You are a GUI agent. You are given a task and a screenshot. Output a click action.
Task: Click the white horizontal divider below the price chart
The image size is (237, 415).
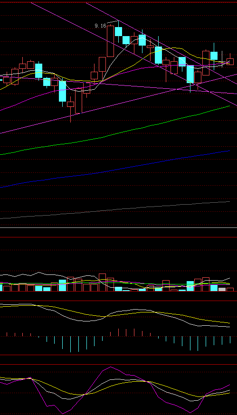click(x=118, y=227)
